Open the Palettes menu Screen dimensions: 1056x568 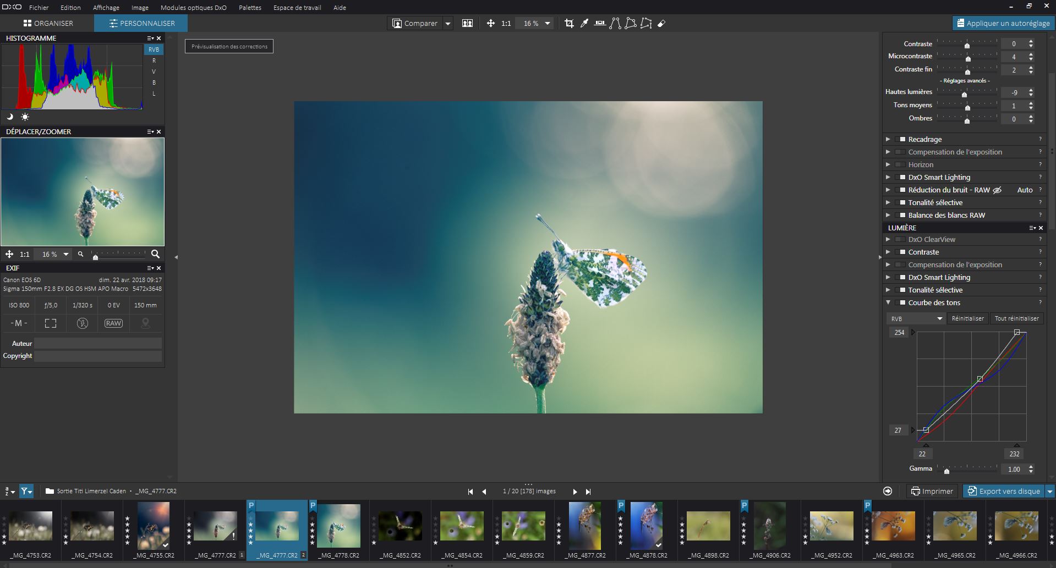click(x=250, y=8)
